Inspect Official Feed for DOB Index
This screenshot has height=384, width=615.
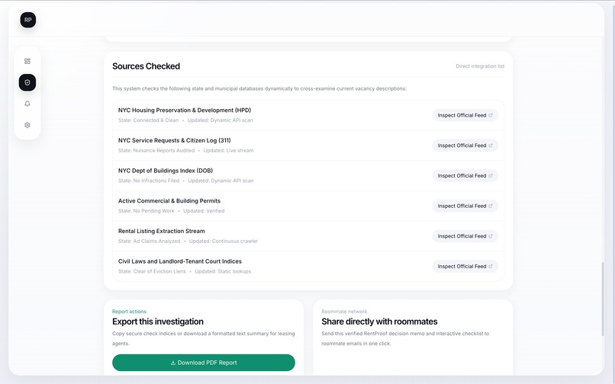coord(465,175)
